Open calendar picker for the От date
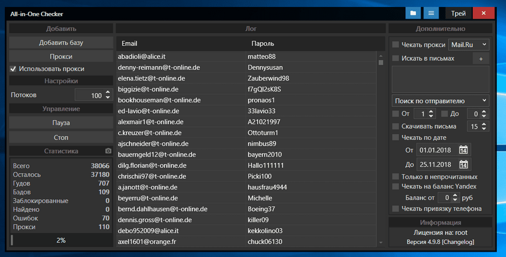This screenshot has width=506, height=257. point(463,150)
